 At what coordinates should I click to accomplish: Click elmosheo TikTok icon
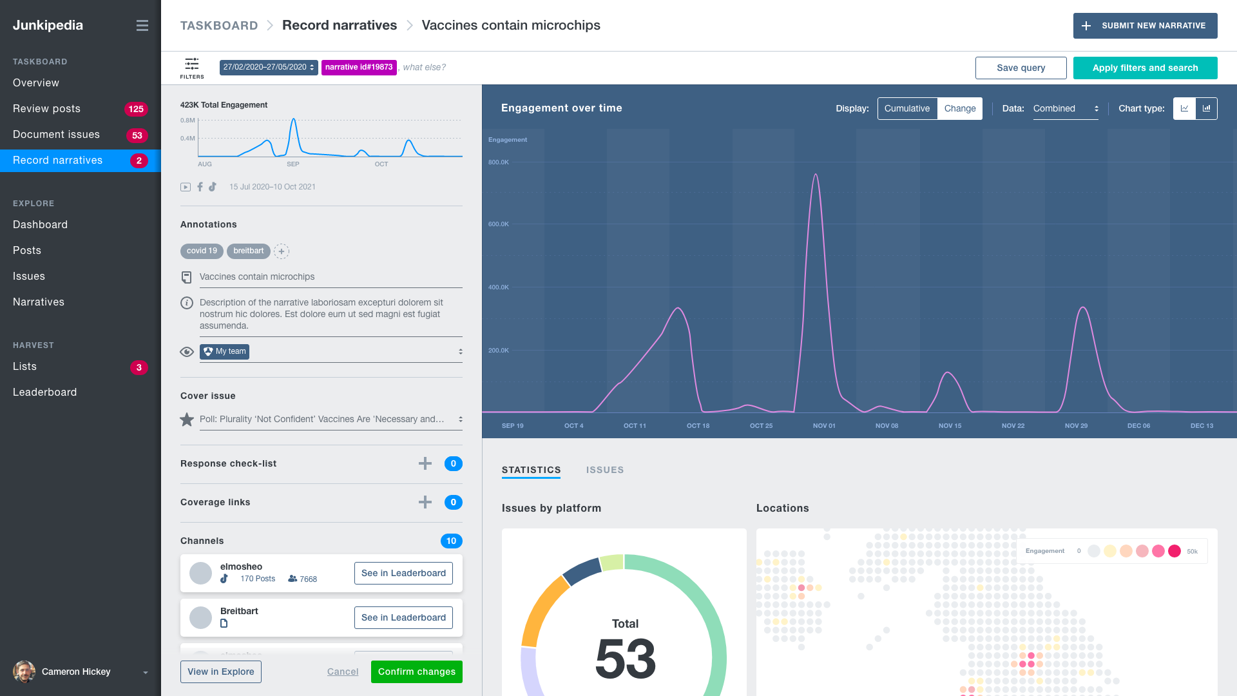[x=224, y=579]
